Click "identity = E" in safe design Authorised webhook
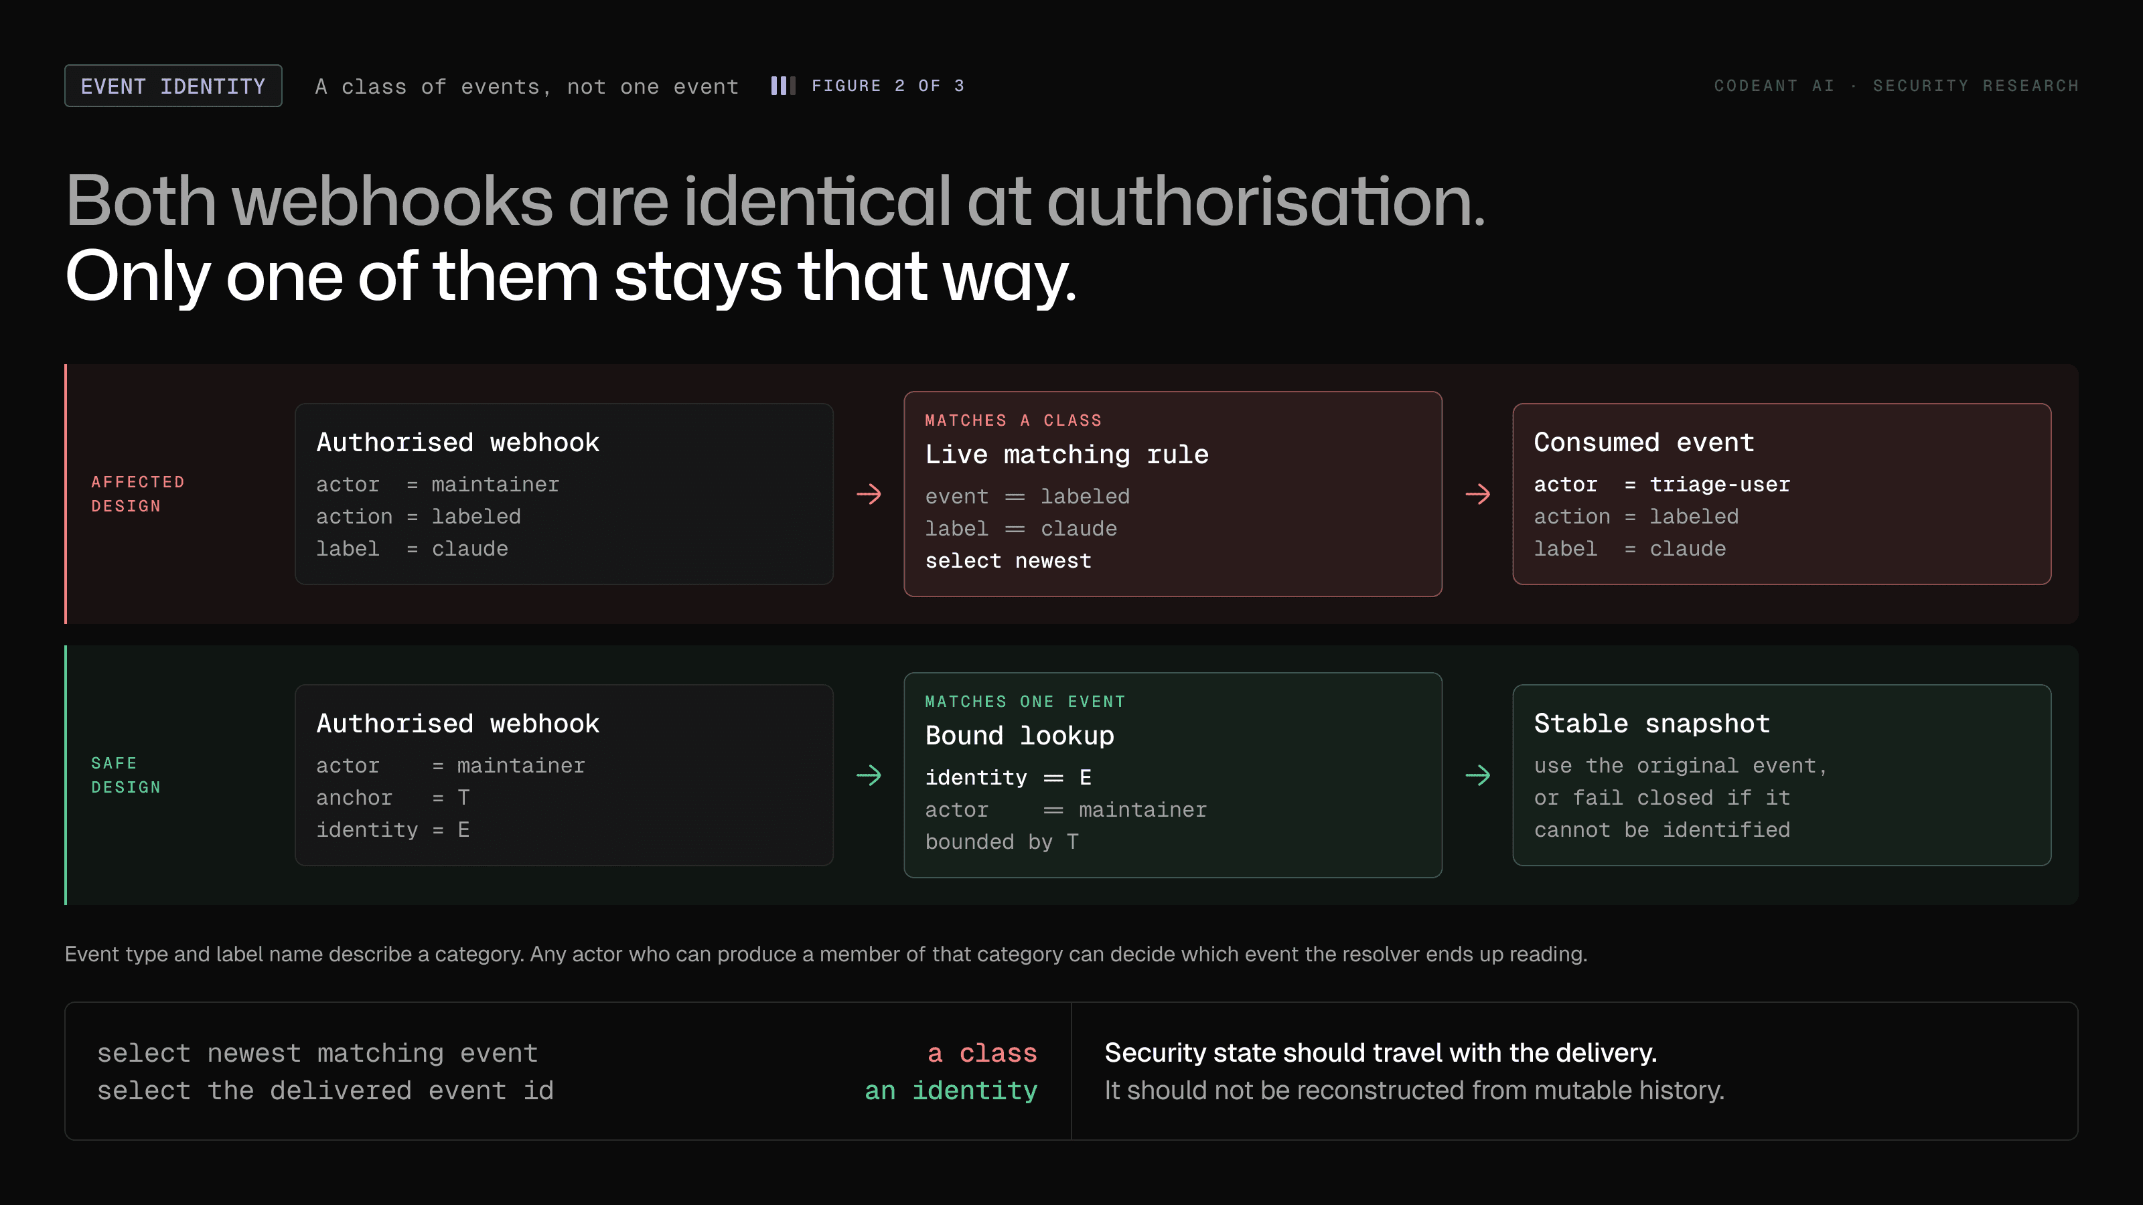 click(392, 830)
